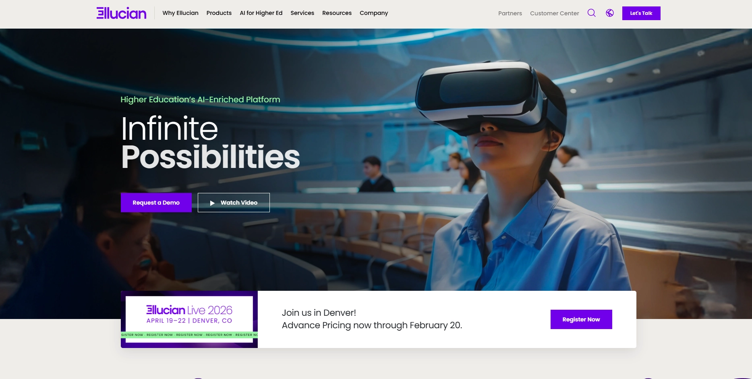Click the Advance Pricing through February 20 text
Image resolution: width=752 pixels, height=379 pixels.
coord(372,325)
